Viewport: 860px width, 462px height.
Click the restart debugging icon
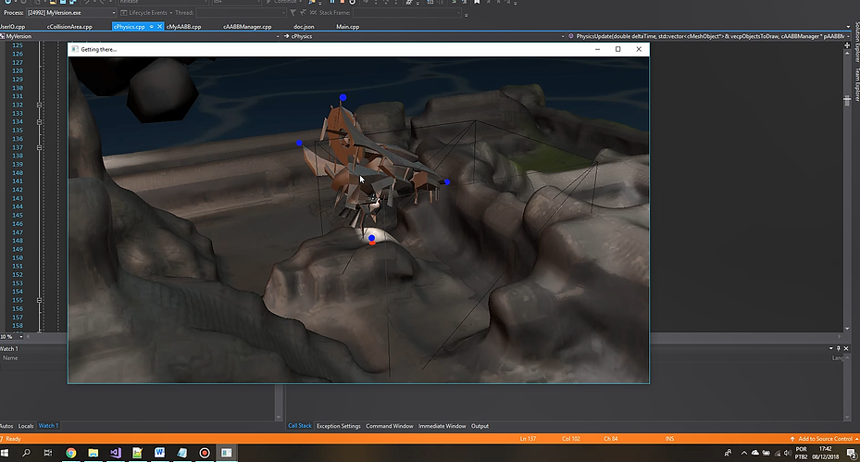[352, 2]
